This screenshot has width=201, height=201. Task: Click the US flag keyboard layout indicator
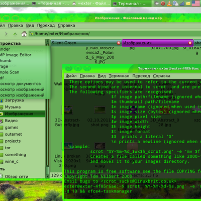pos(195,4)
